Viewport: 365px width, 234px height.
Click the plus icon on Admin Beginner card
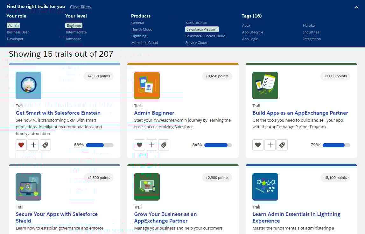tap(152, 145)
